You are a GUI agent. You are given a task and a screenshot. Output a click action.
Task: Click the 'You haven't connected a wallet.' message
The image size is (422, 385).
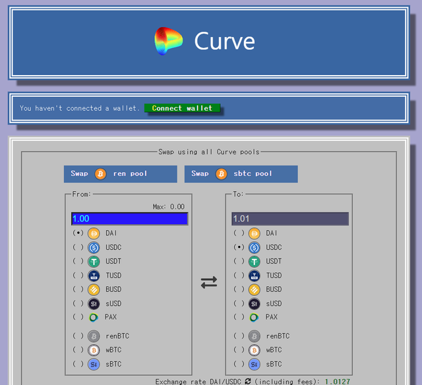[80, 108]
